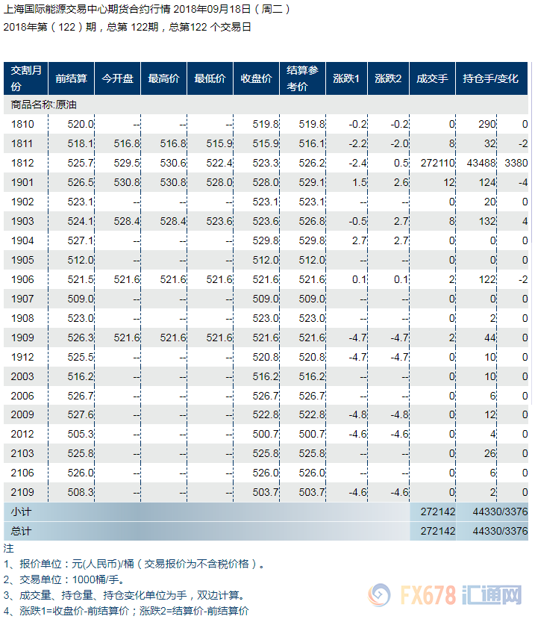Click the 持仓手/变化 column header
Image resolution: width=535 pixels, height=622 pixels.
[x=492, y=78]
